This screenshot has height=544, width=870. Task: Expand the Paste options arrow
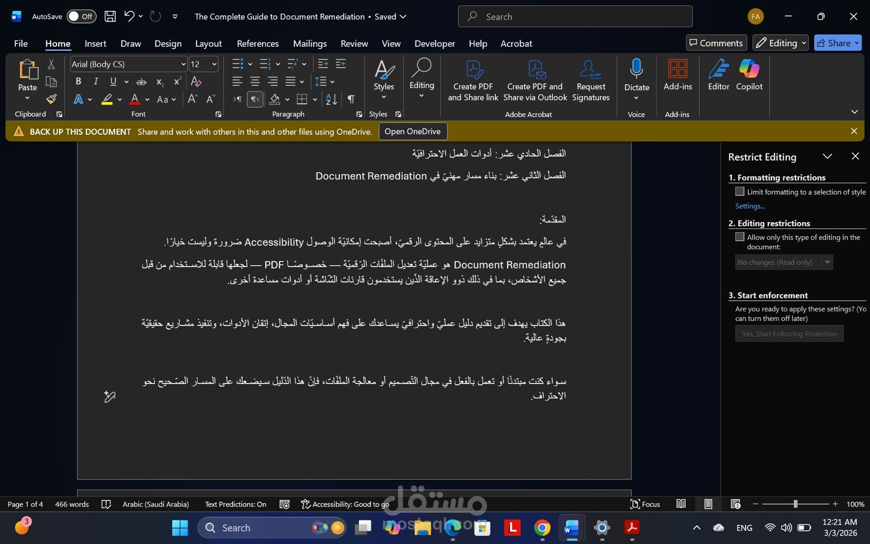click(x=27, y=98)
